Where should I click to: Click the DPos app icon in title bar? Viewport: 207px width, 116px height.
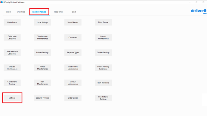pyautogui.click(x=2, y=2)
